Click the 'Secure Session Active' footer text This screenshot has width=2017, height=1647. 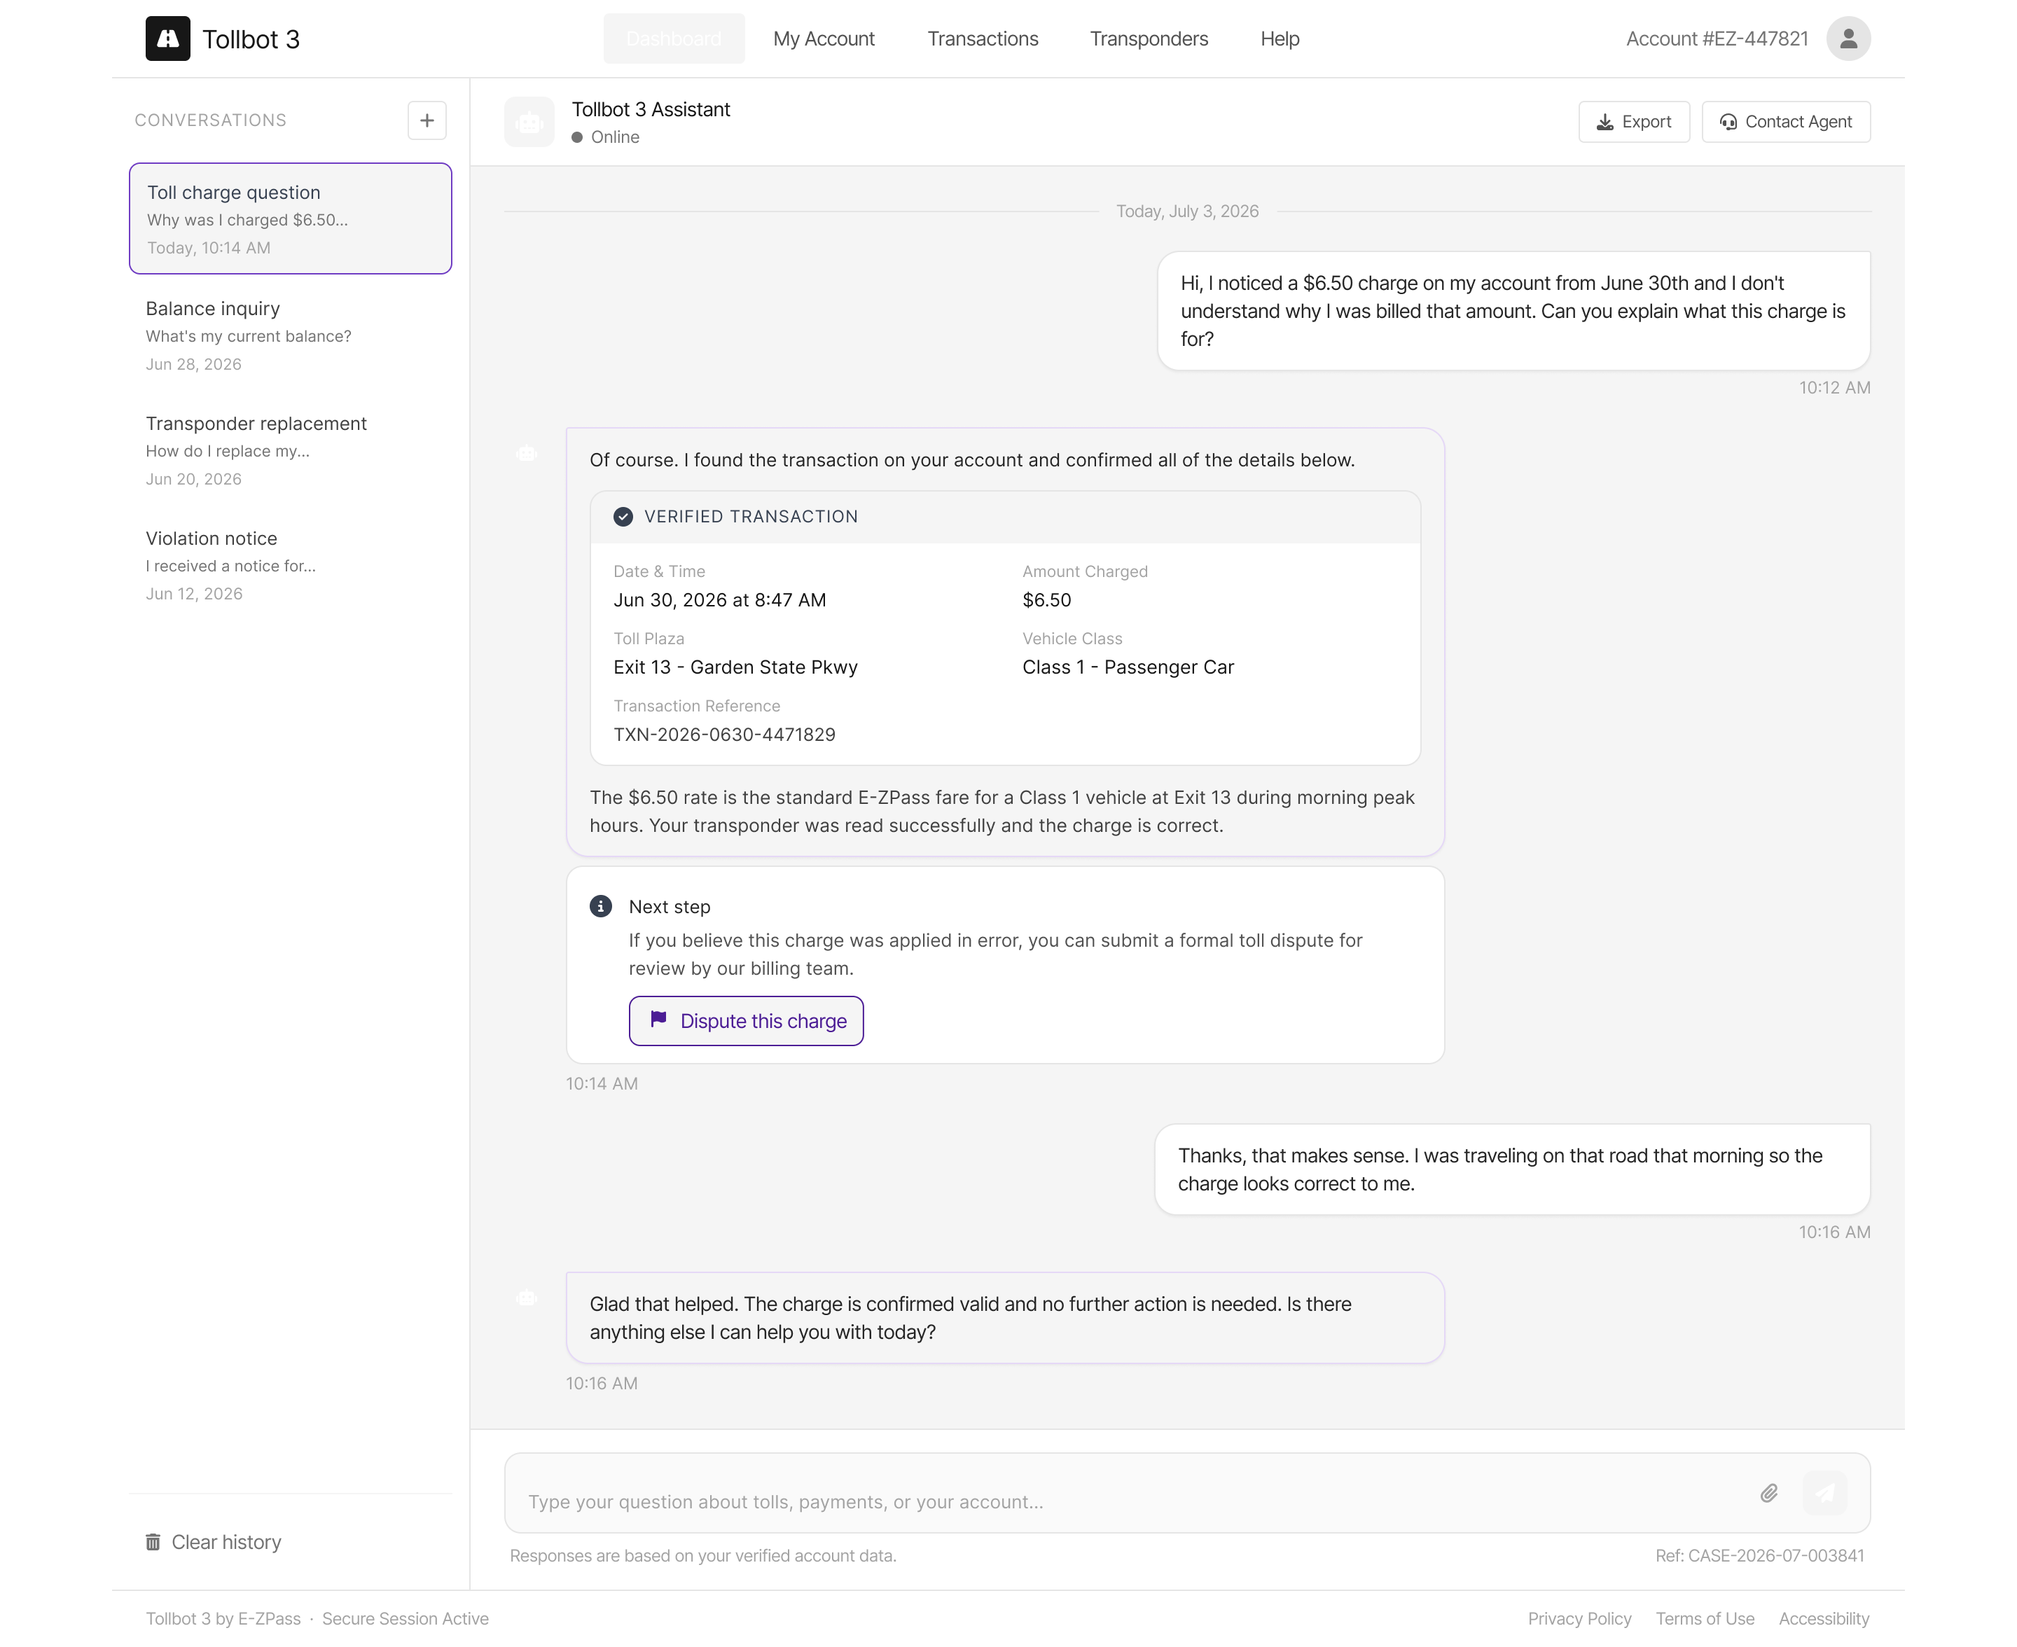405,1618
